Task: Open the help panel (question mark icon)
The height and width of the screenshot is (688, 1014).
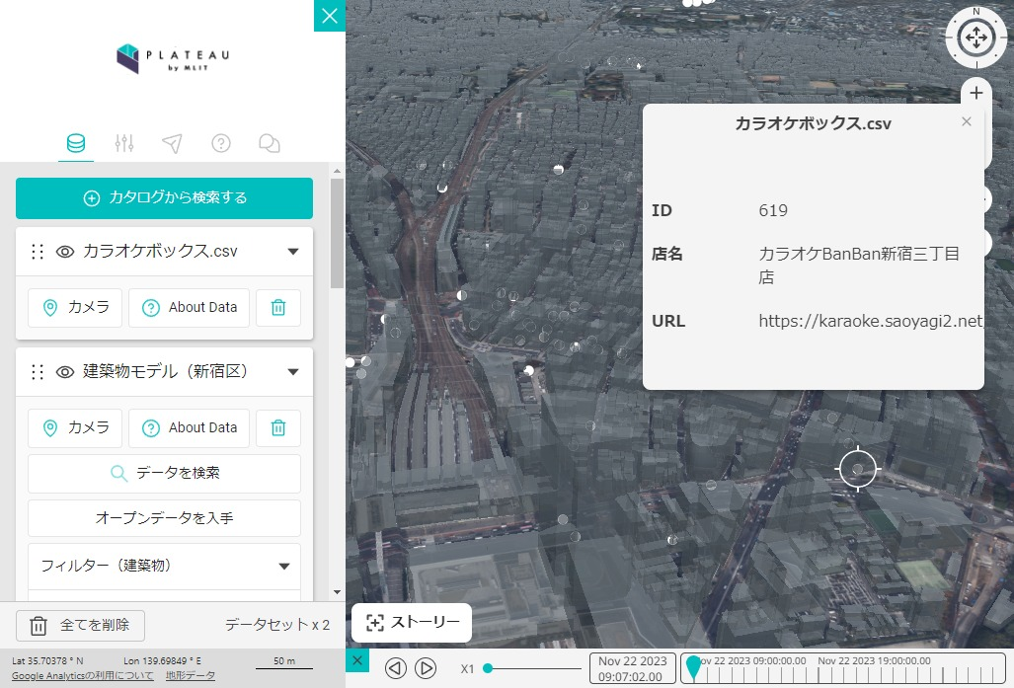Action: click(x=221, y=143)
